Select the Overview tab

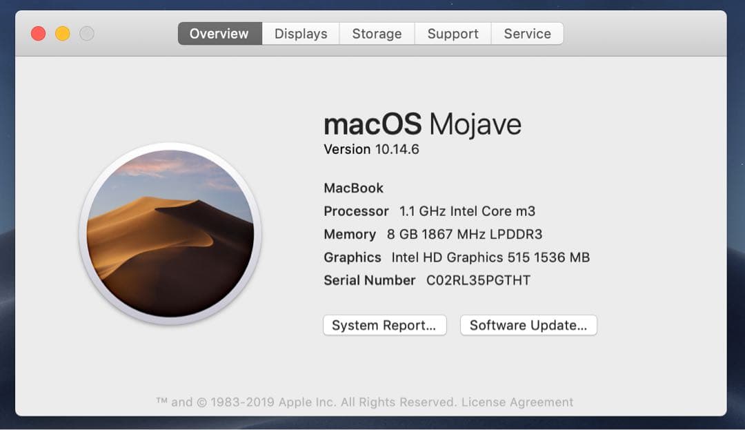(x=219, y=33)
